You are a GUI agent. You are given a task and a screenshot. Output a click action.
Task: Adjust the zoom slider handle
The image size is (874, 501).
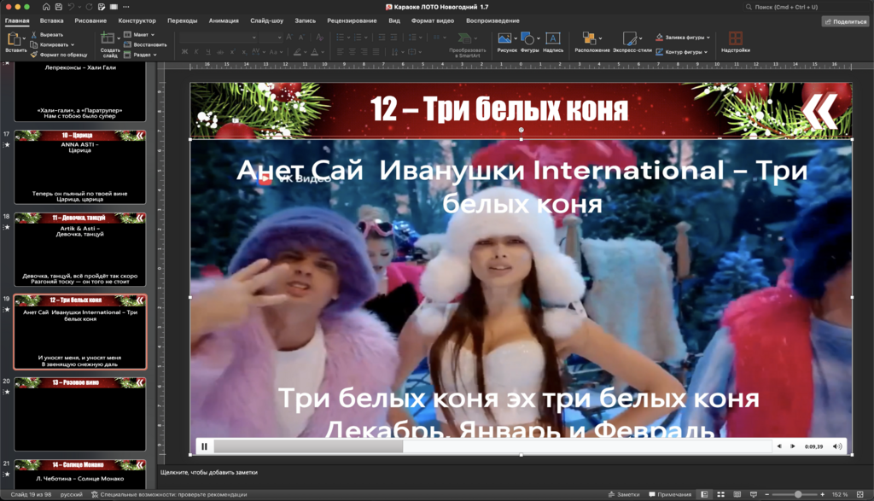pyautogui.click(x=798, y=494)
